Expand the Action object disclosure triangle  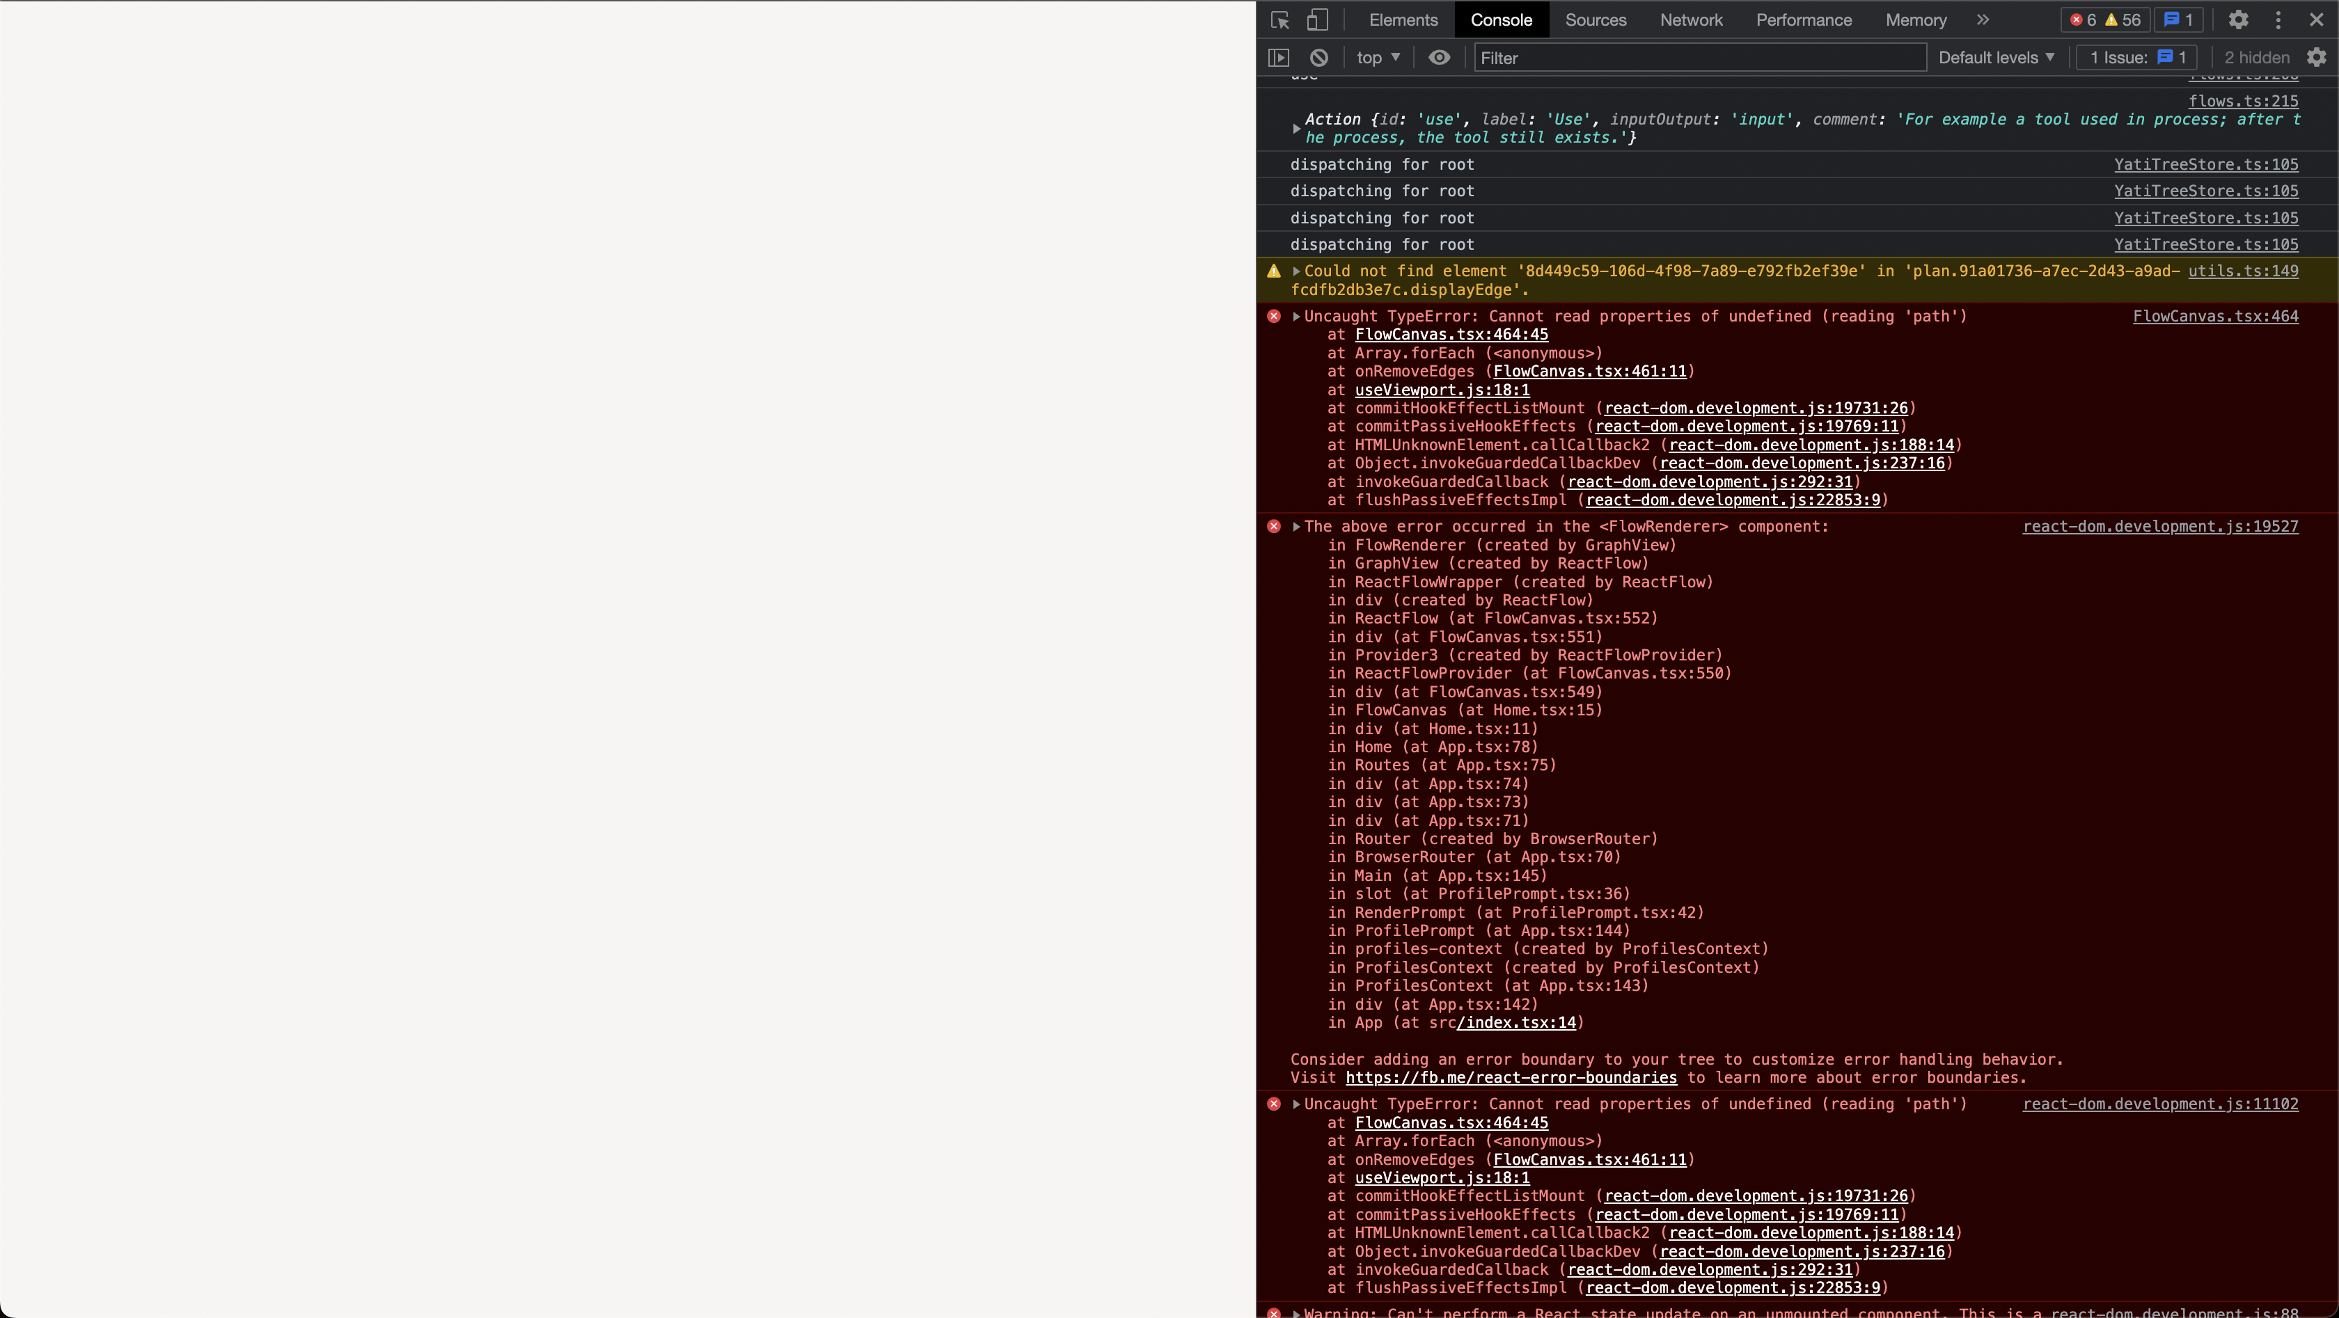pyautogui.click(x=1298, y=128)
